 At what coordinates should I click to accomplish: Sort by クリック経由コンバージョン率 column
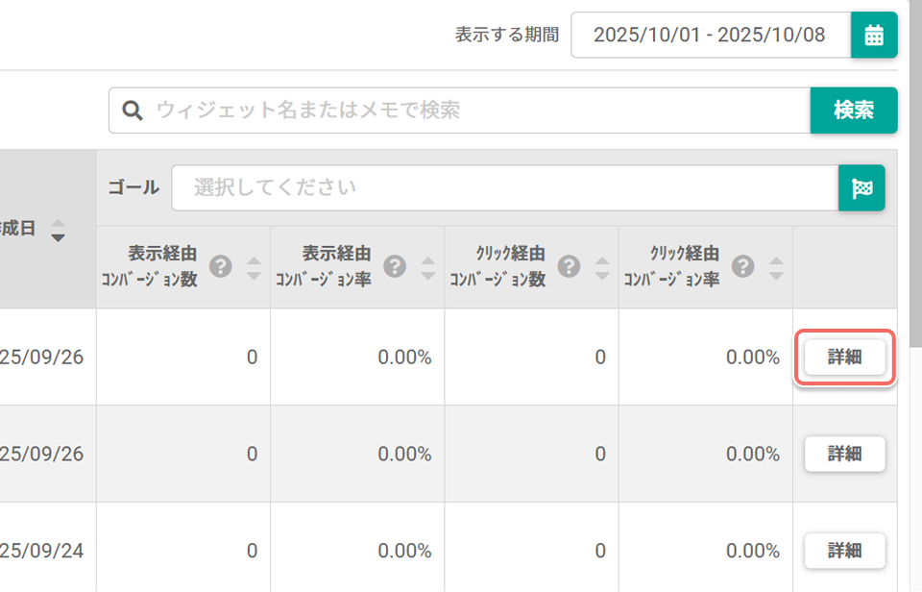776,268
